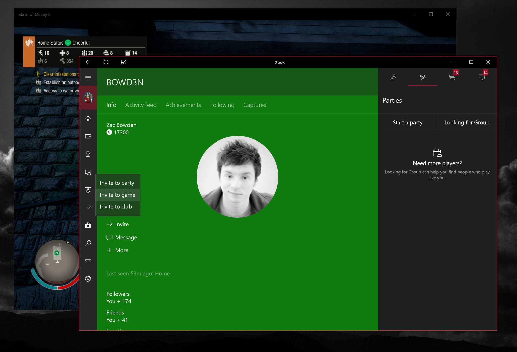Switch to the Following tab
517x352 pixels.
click(222, 105)
